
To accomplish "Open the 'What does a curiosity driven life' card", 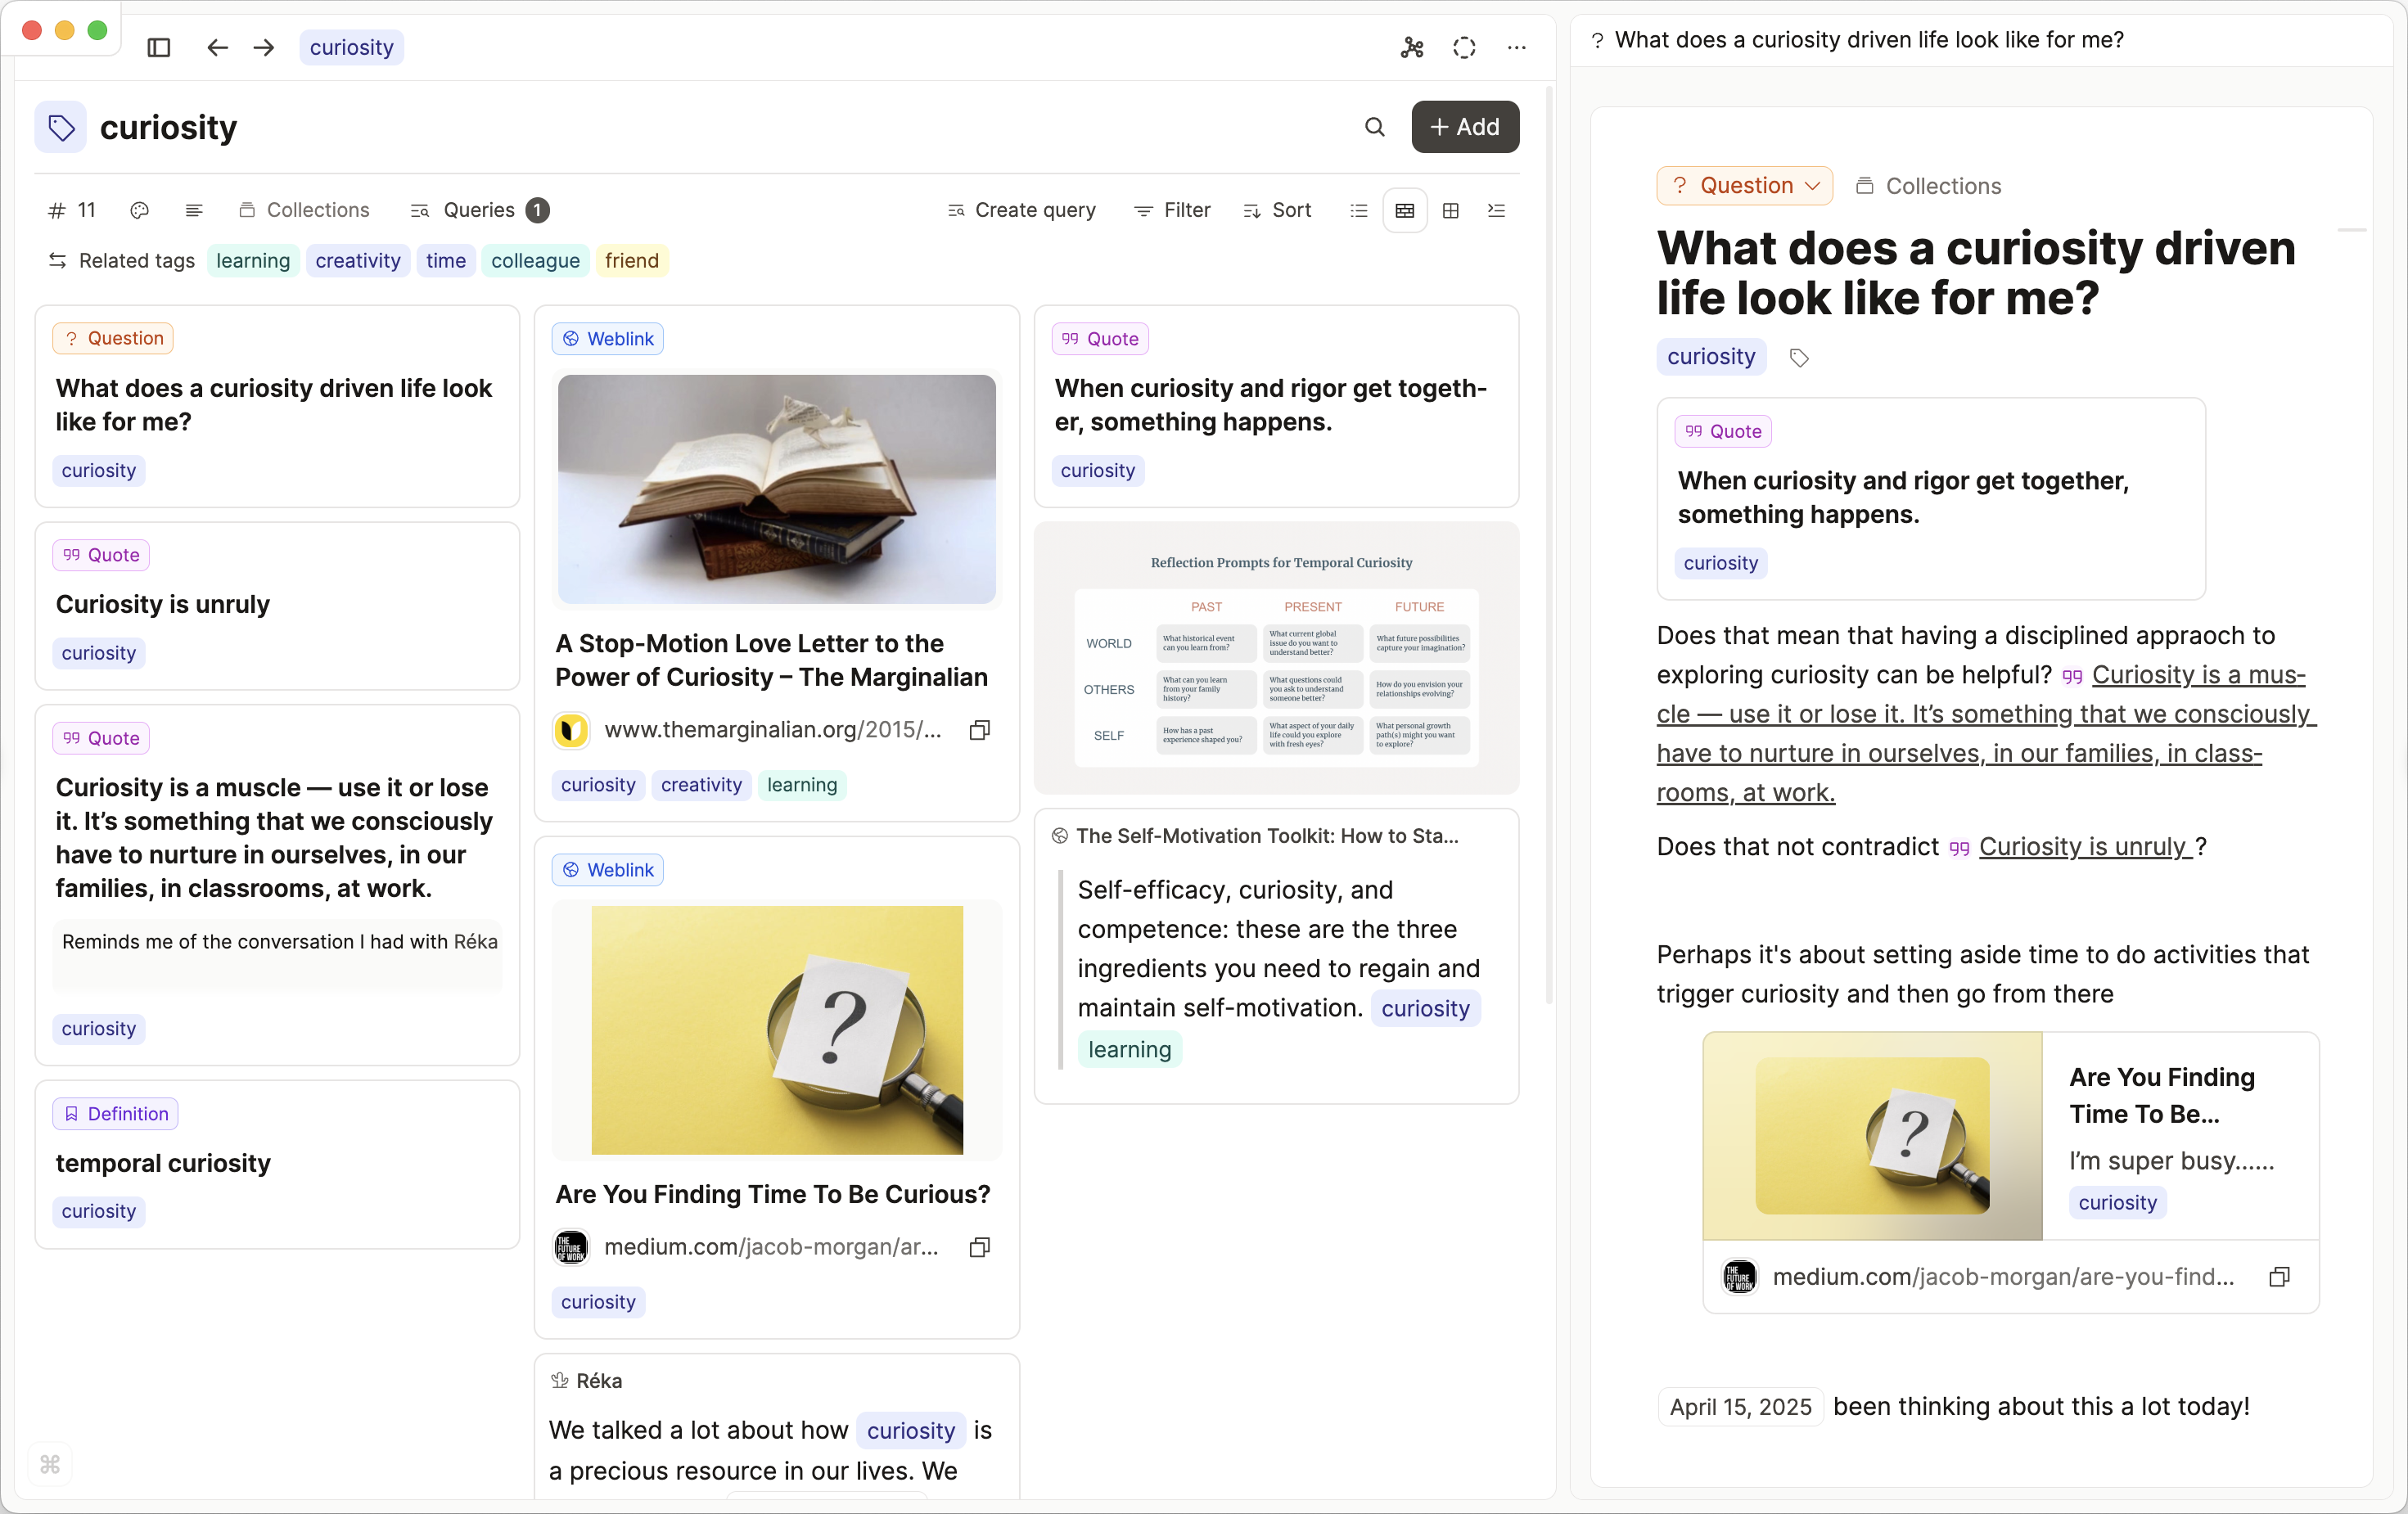I will (277, 406).
